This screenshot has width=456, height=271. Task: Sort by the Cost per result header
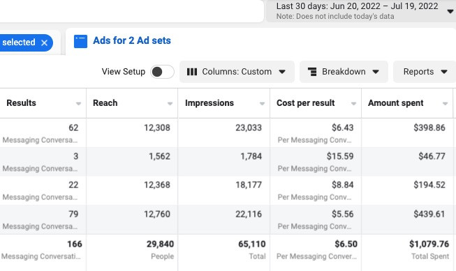[305, 103]
